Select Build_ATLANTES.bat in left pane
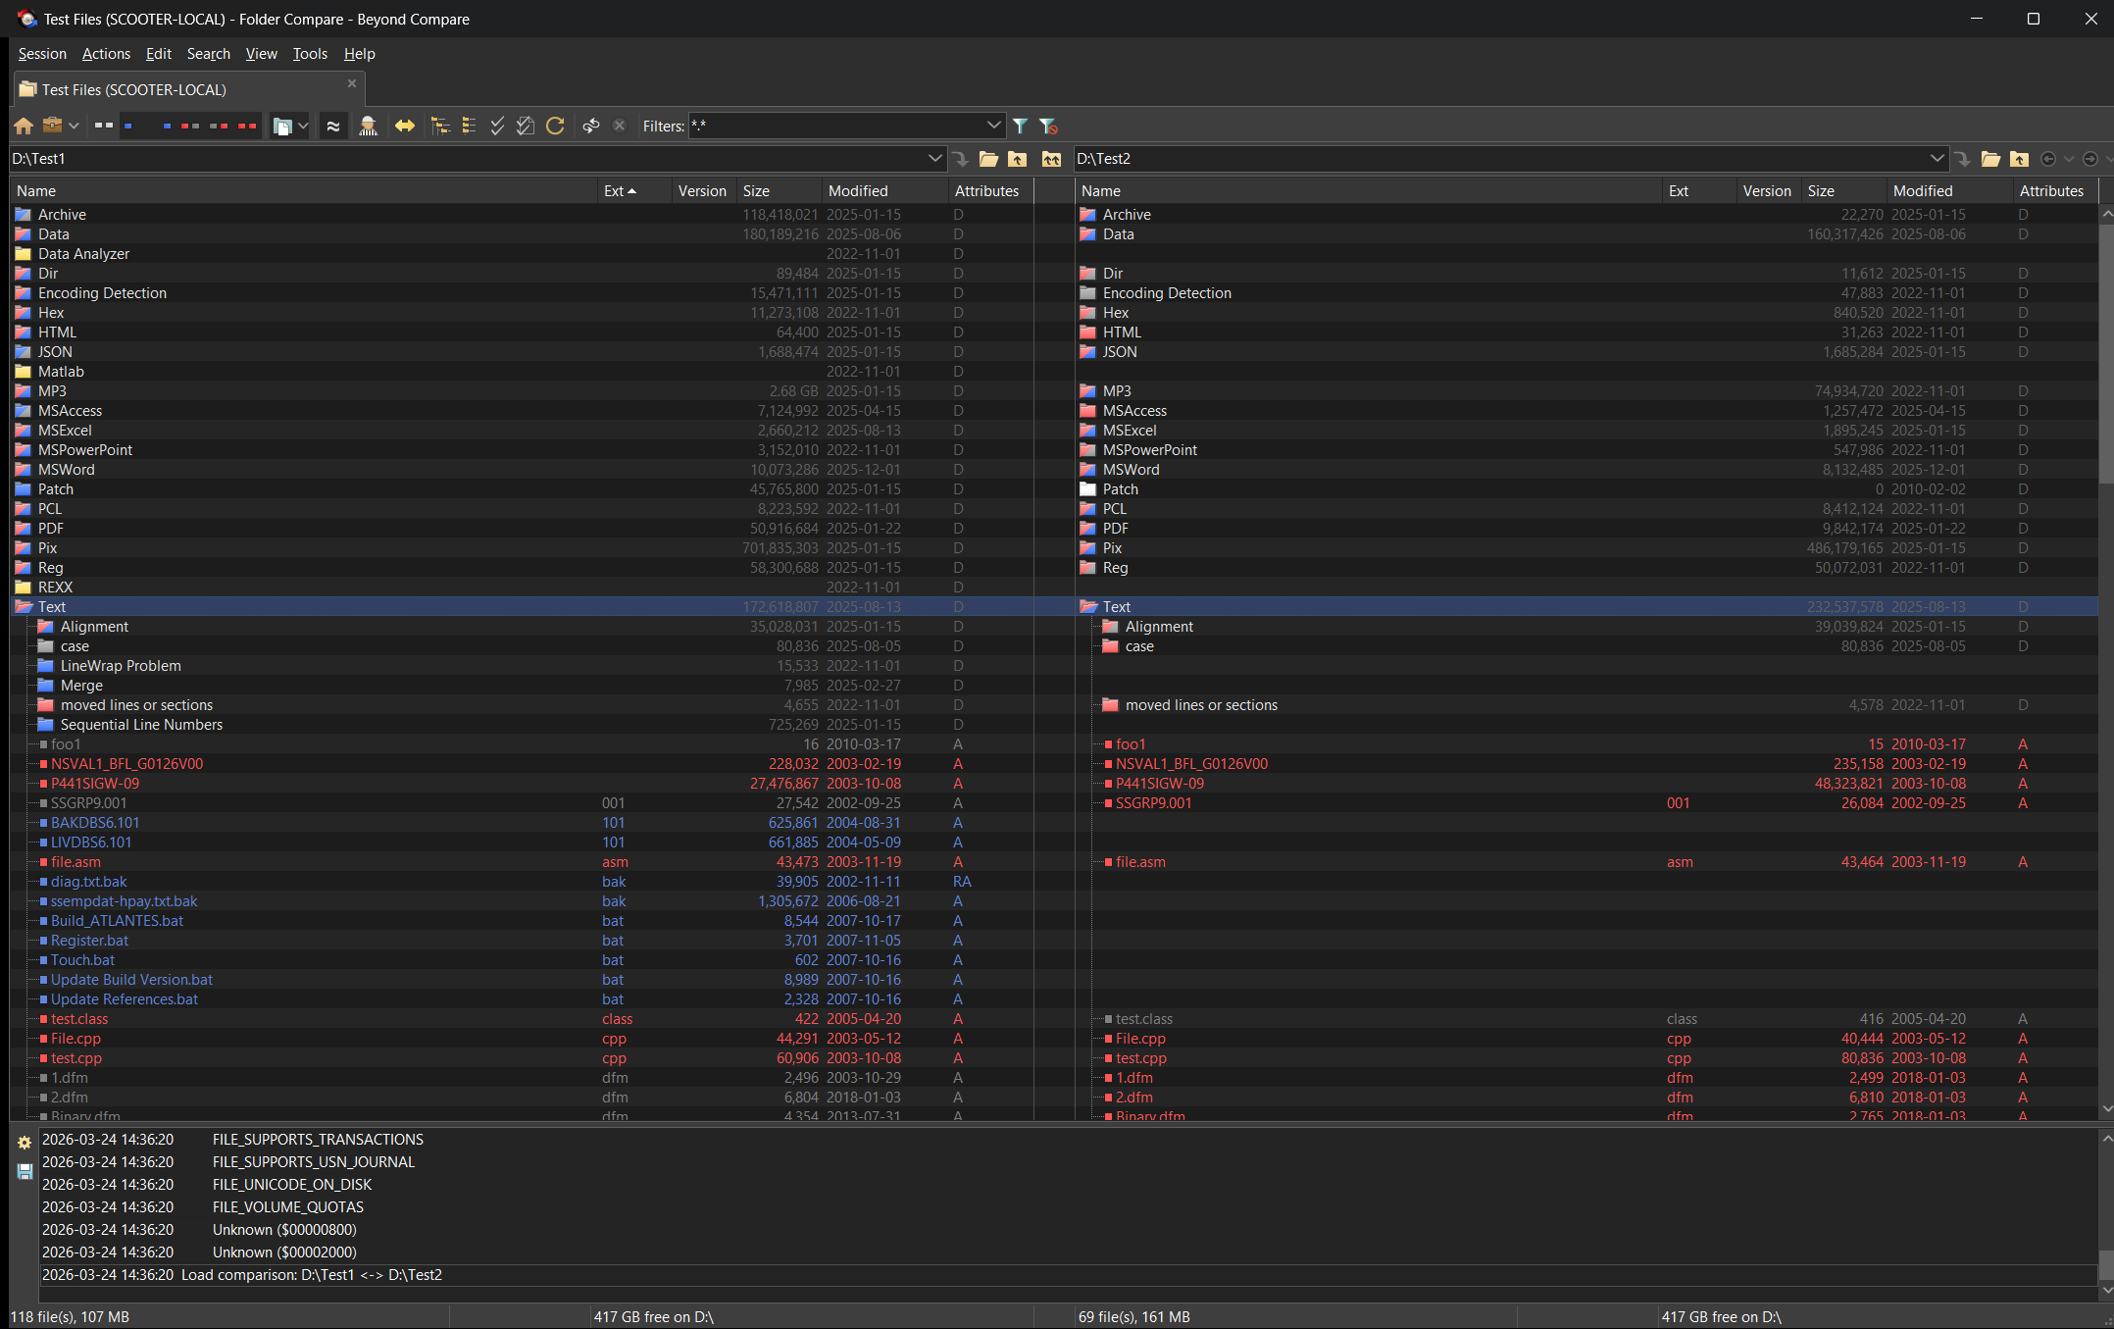 click(117, 921)
